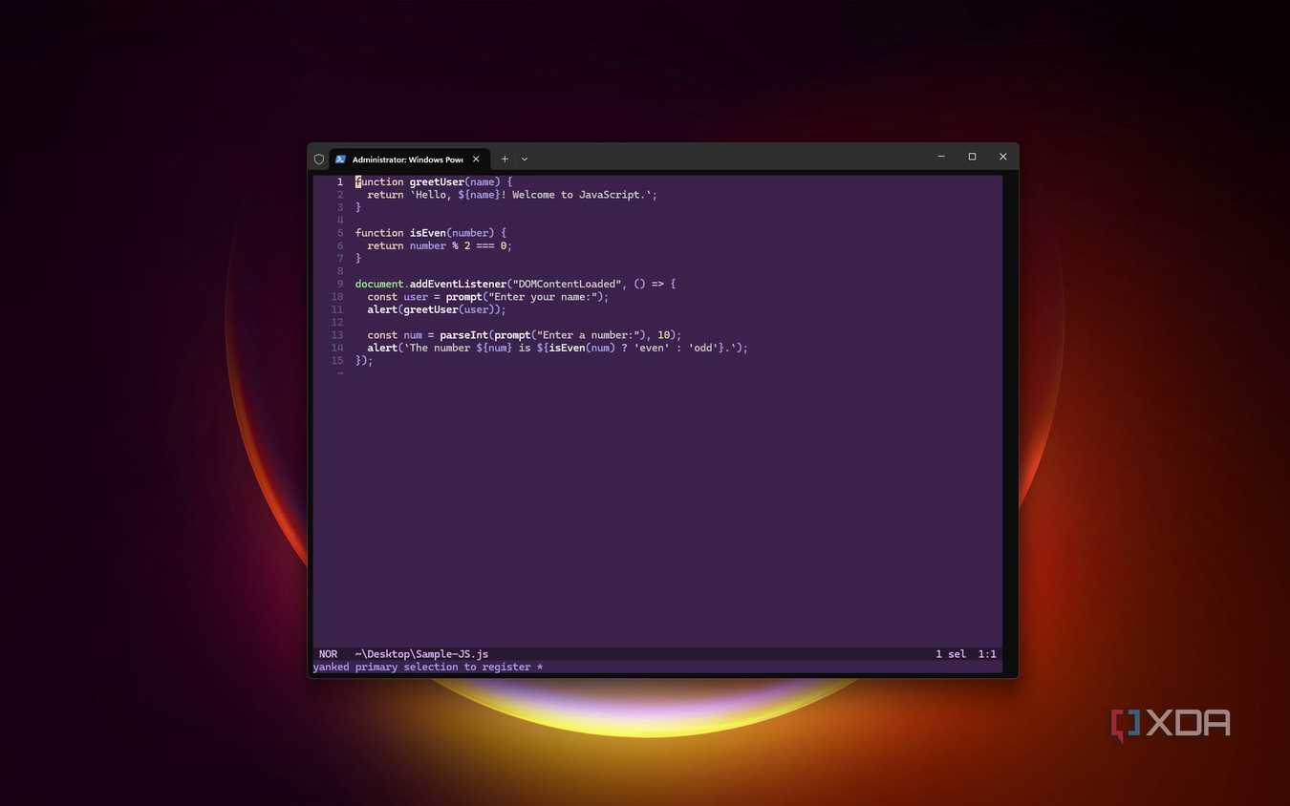The width and height of the screenshot is (1290, 806).
Task: Click the '1 sel' selection count
Action: point(951,654)
